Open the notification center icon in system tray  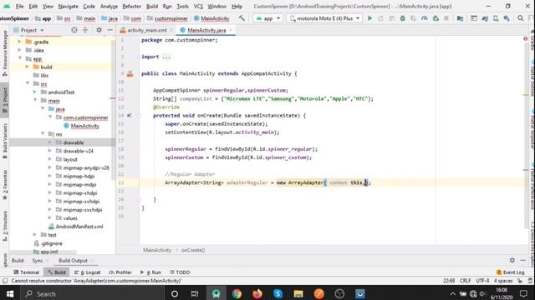click(x=524, y=293)
